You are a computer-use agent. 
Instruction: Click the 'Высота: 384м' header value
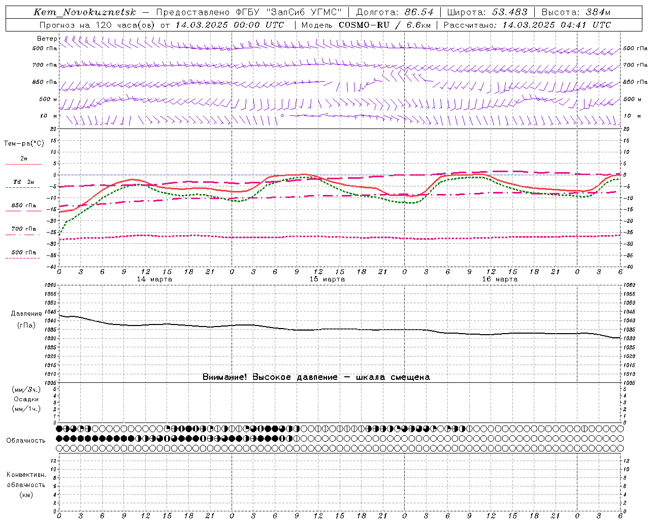pos(576,12)
